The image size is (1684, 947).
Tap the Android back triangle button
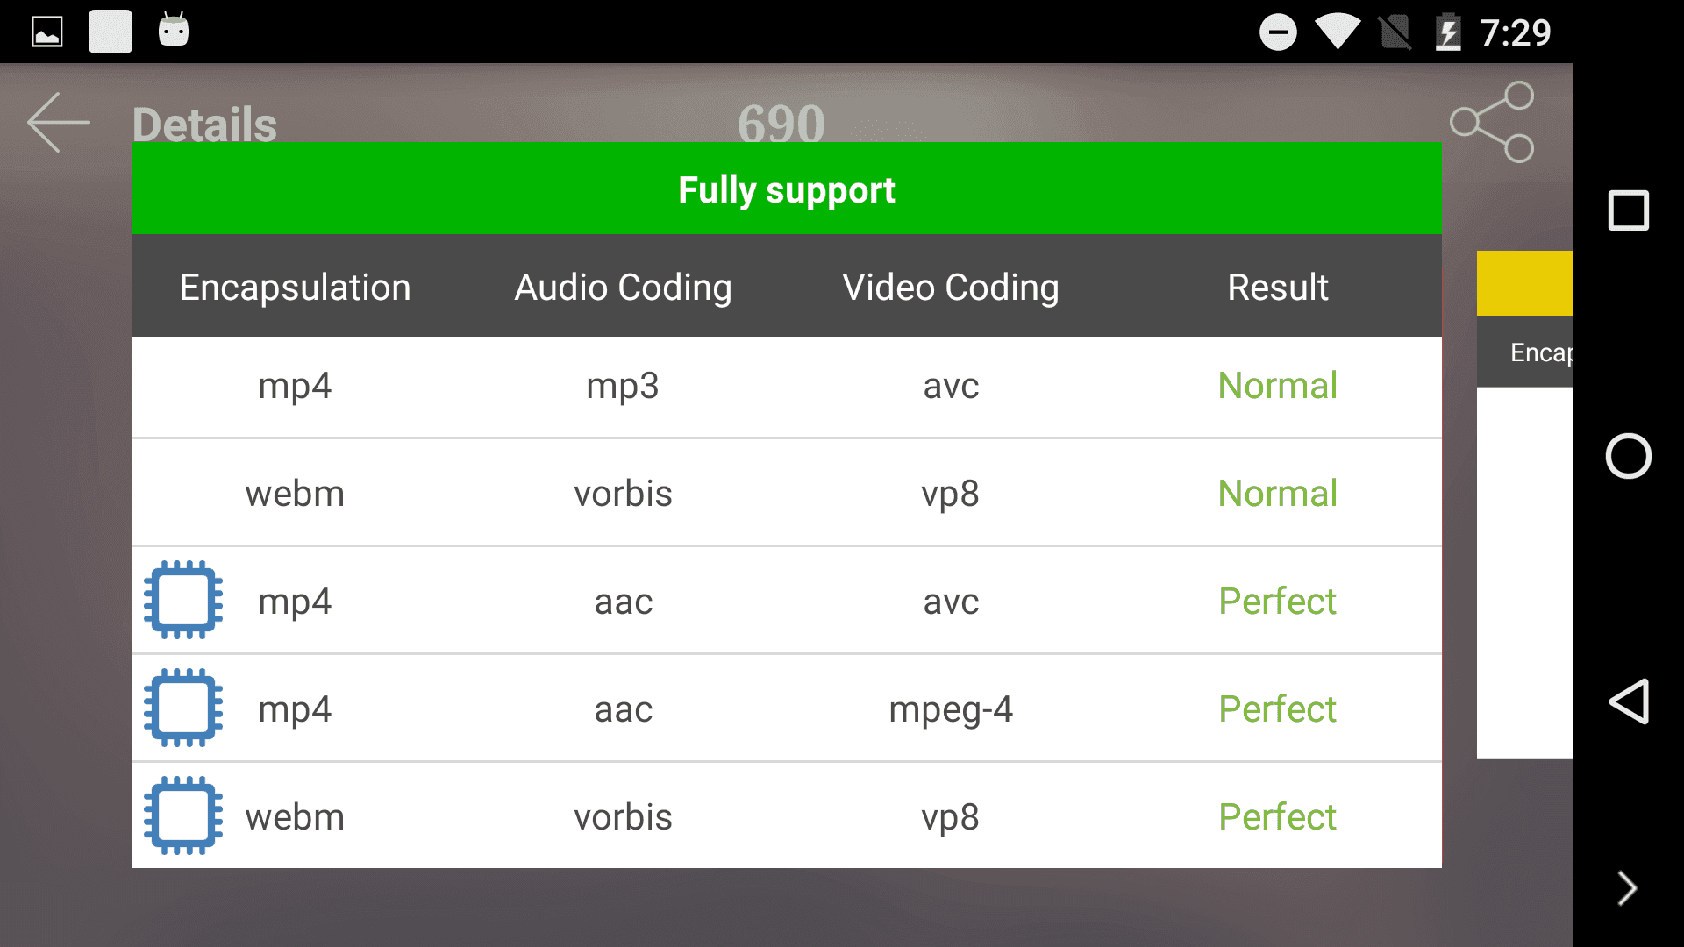(1629, 701)
